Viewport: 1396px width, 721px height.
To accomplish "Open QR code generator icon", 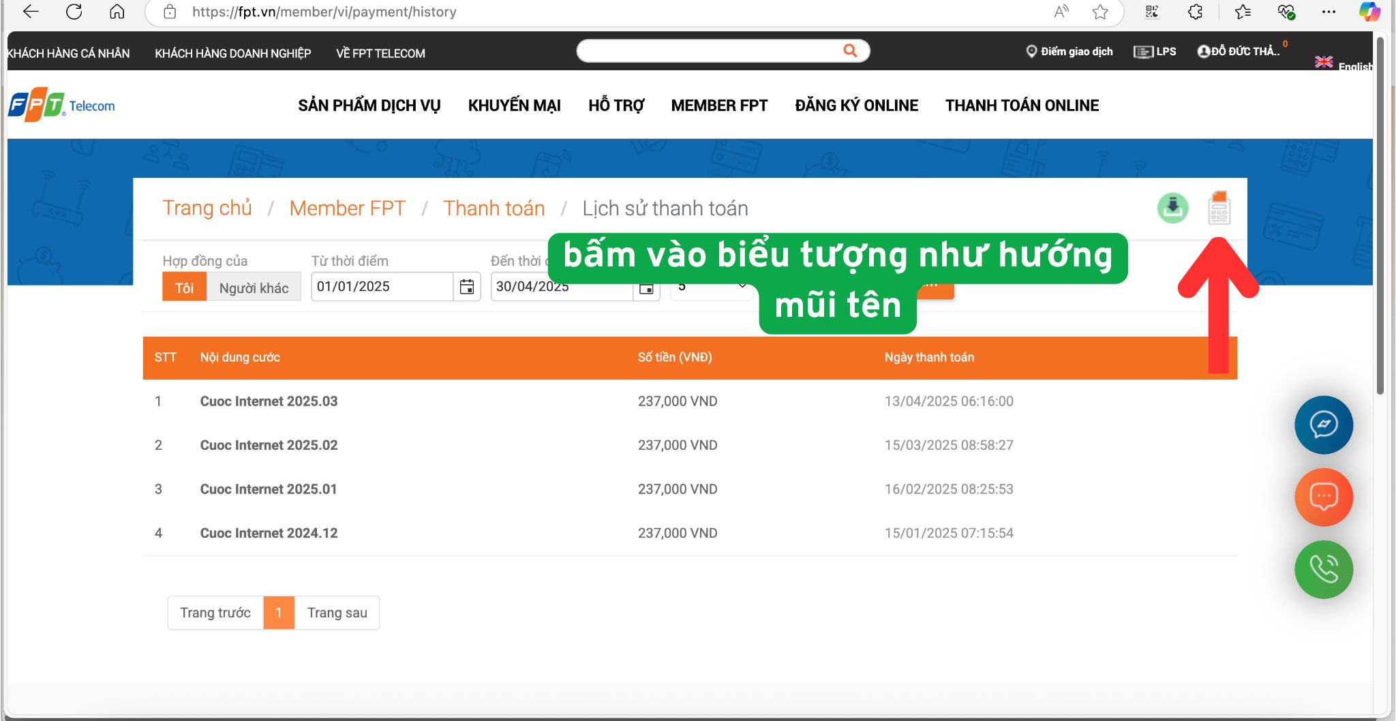I will pos(1152,12).
